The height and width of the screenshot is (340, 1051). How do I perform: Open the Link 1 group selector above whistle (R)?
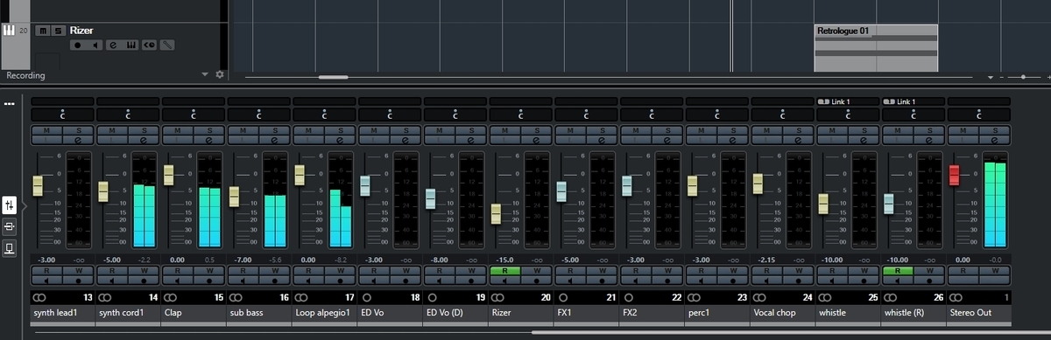point(913,101)
